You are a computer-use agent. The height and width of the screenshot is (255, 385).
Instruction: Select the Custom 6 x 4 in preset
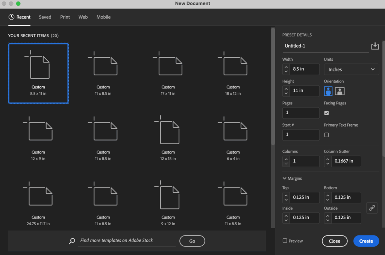coord(233,139)
